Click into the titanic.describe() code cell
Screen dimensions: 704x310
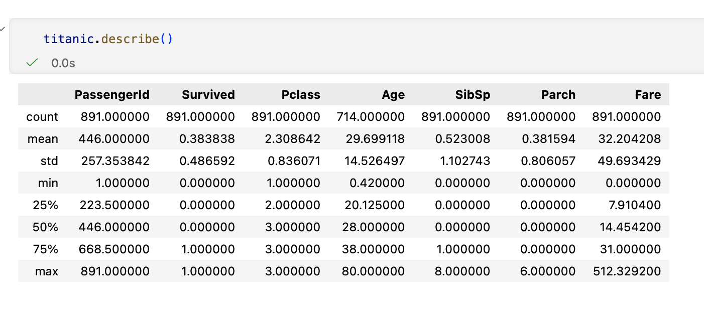[357, 46]
